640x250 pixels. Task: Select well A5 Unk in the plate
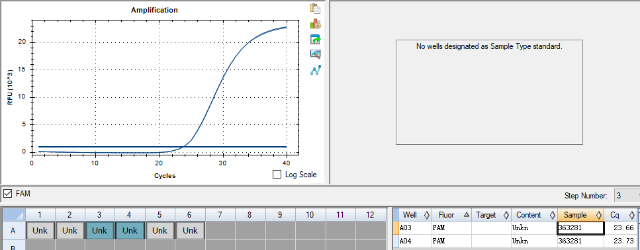click(160, 230)
